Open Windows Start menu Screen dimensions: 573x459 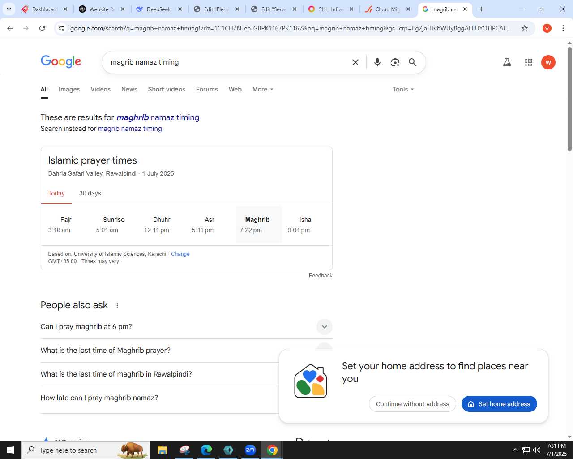(x=11, y=450)
